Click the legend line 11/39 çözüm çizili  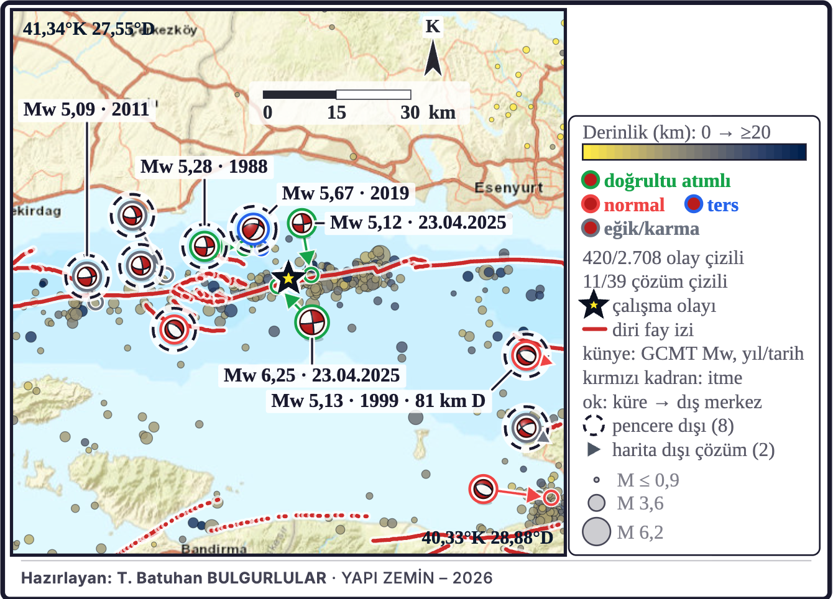click(x=655, y=281)
